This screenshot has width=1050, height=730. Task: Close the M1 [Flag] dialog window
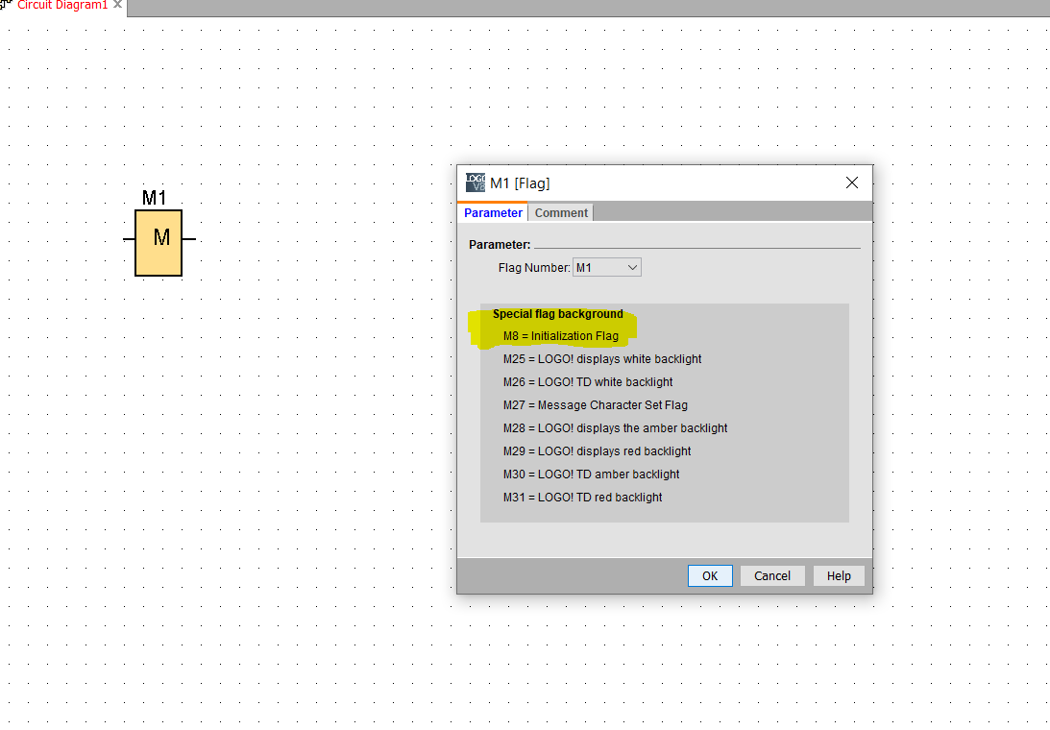(x=852, y=182)
